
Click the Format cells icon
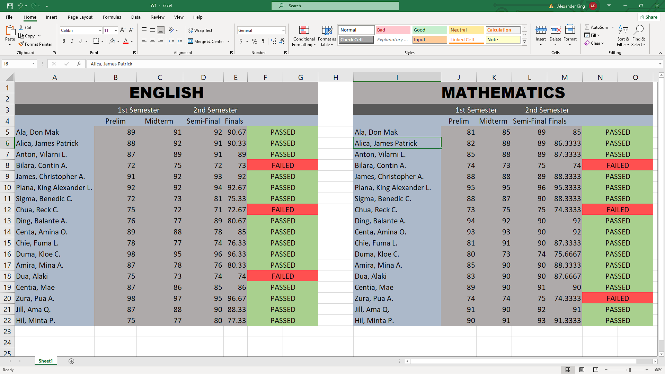570,30
